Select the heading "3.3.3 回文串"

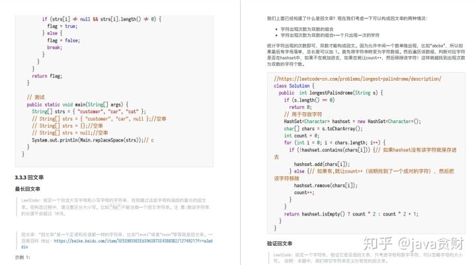[x=29, y=177]
